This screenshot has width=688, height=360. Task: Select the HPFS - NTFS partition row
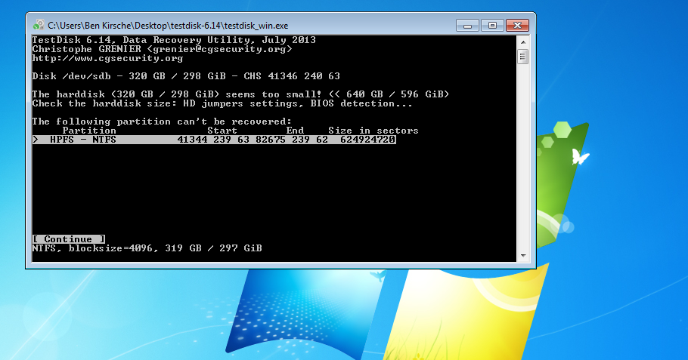(x=214, y=140)
